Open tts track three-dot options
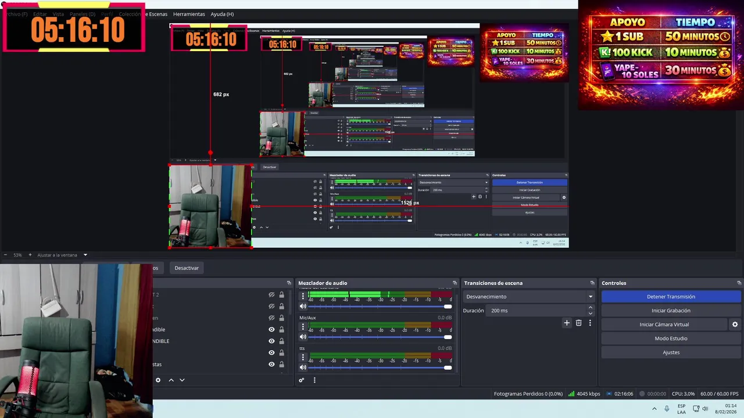The image size is (744, 418). (x=303, y=356)
